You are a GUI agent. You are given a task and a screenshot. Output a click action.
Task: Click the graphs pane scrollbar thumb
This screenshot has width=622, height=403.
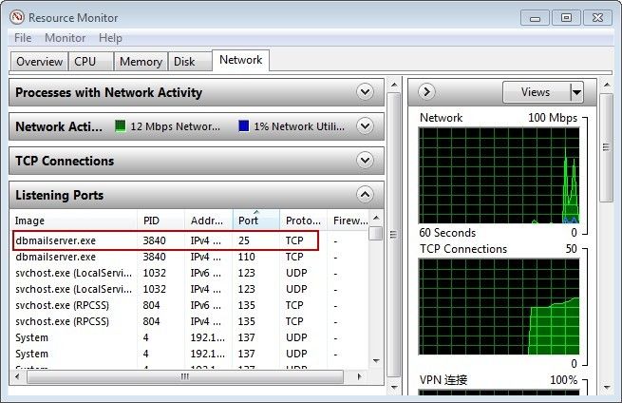pos(606,147)
